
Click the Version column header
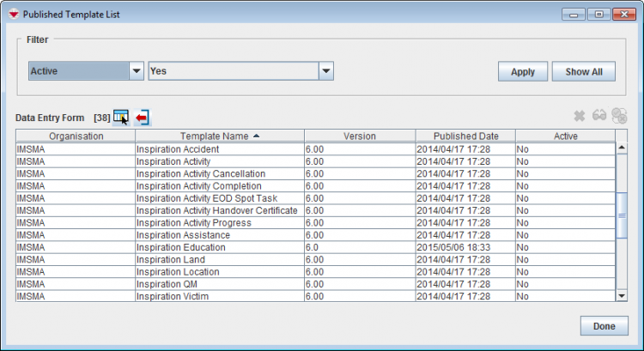tap(360, 136)
